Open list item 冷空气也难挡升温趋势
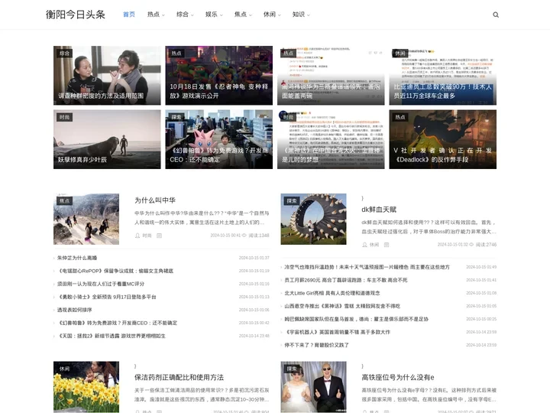 (x=367, y=267)
